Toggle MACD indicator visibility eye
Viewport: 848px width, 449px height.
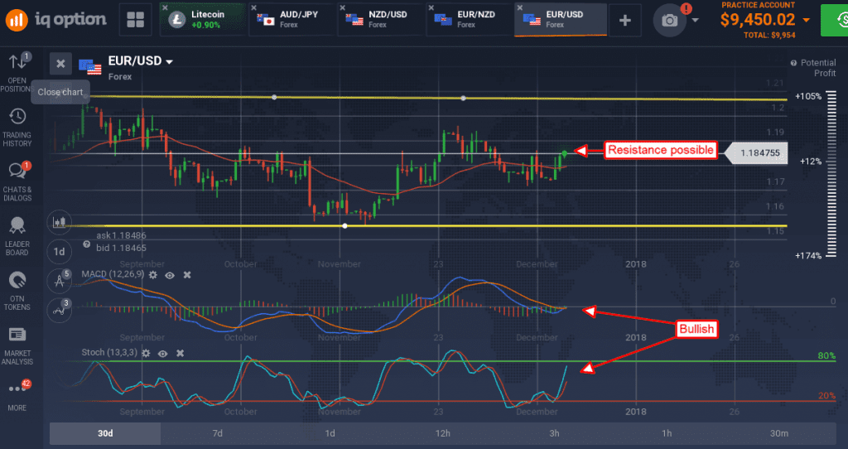click(170, 275)
